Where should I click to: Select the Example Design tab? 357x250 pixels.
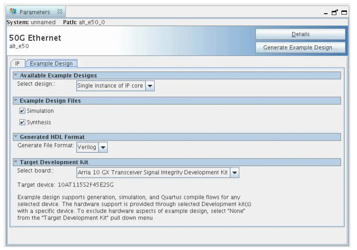51,63
